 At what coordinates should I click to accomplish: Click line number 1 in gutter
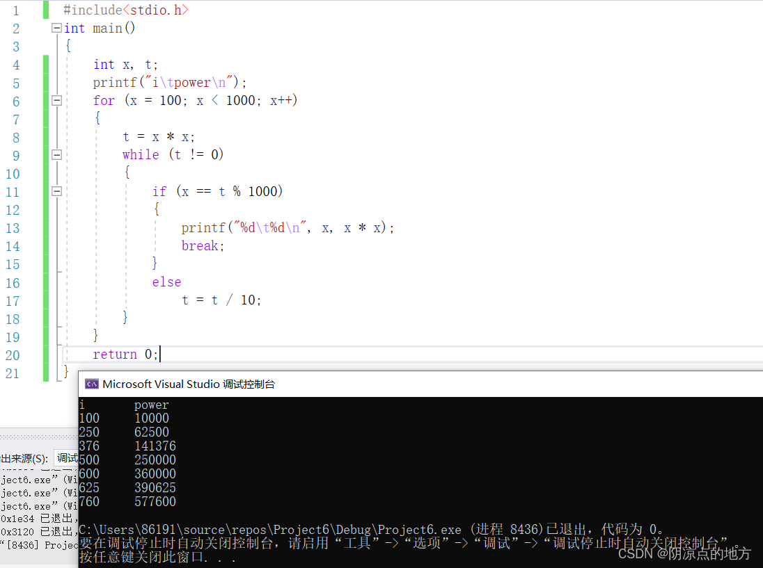click(x=16, y=10)
